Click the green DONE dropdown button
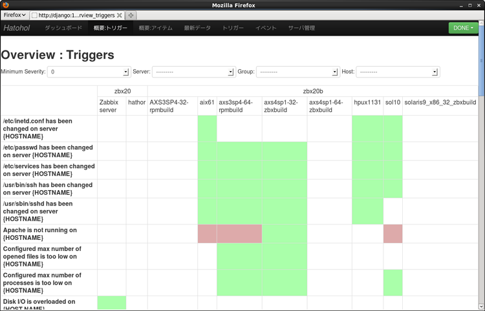 point(463,28)
